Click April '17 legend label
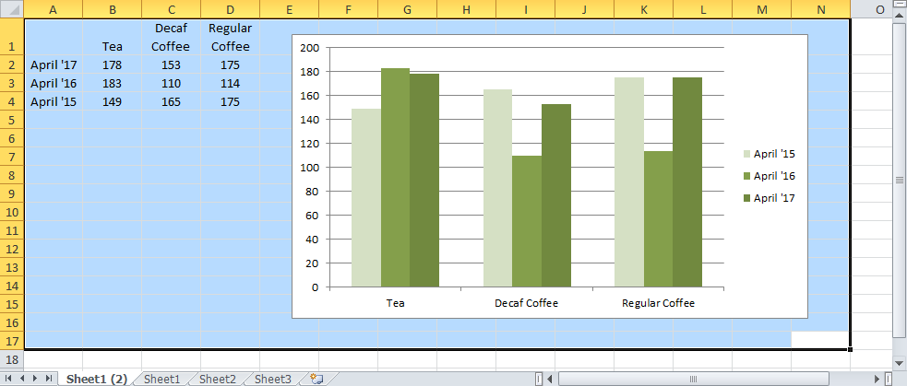 tap(774, 198)
